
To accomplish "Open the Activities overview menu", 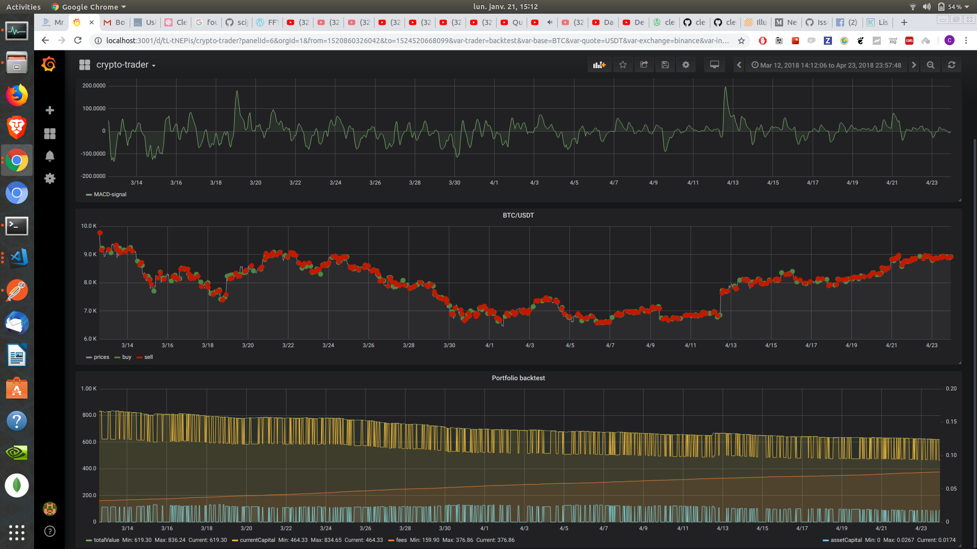I will 23,7.
